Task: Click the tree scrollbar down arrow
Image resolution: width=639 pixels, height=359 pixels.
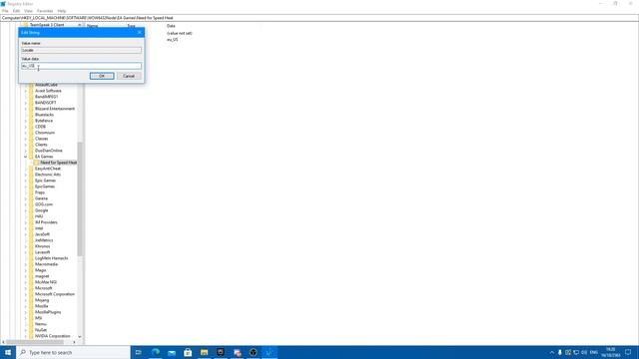Action: click(80, 337)
